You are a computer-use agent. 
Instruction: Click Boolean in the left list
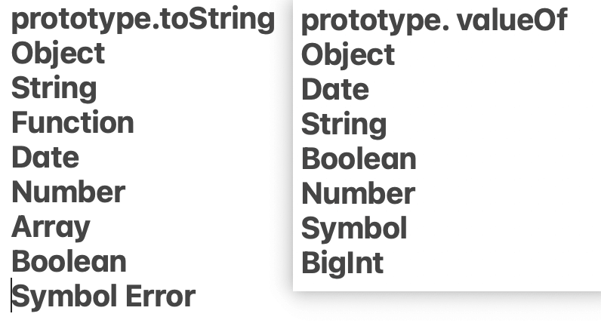(x=69, y=262)
